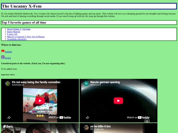Open the 'Naruto german opening' title
This screenshot has width=178, height=133.
coord(105,82)
